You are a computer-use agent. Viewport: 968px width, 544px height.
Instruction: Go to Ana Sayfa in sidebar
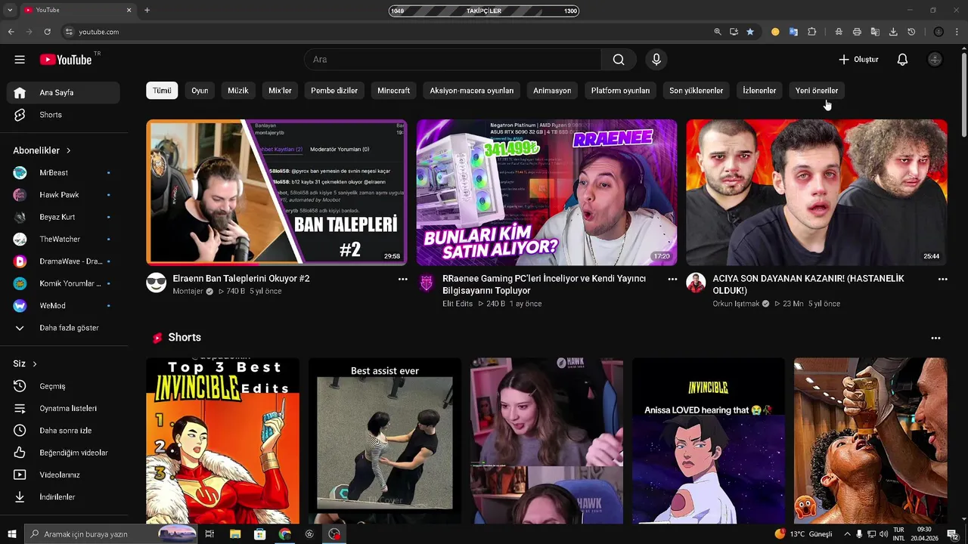[64, 93]
